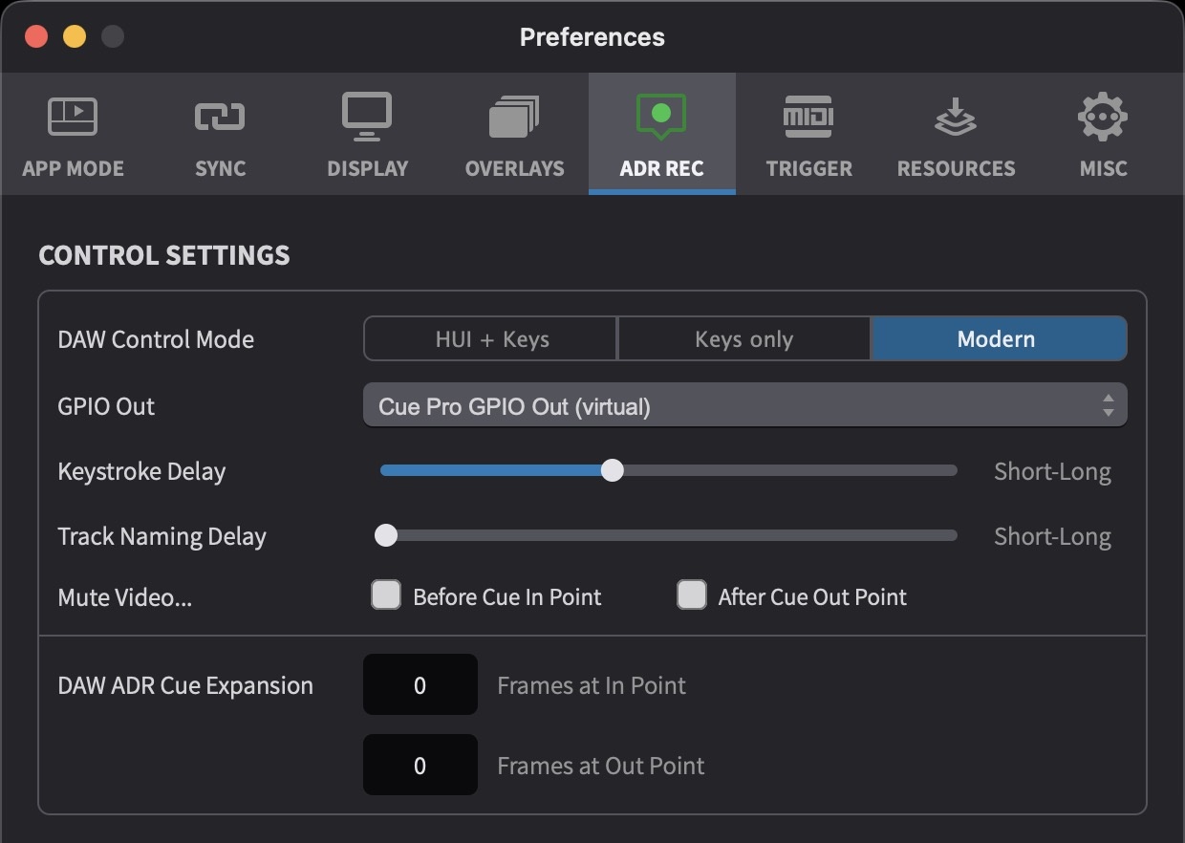The image size is (1185, 843).
Task: Select Keys only control mode
Action: 744,339
